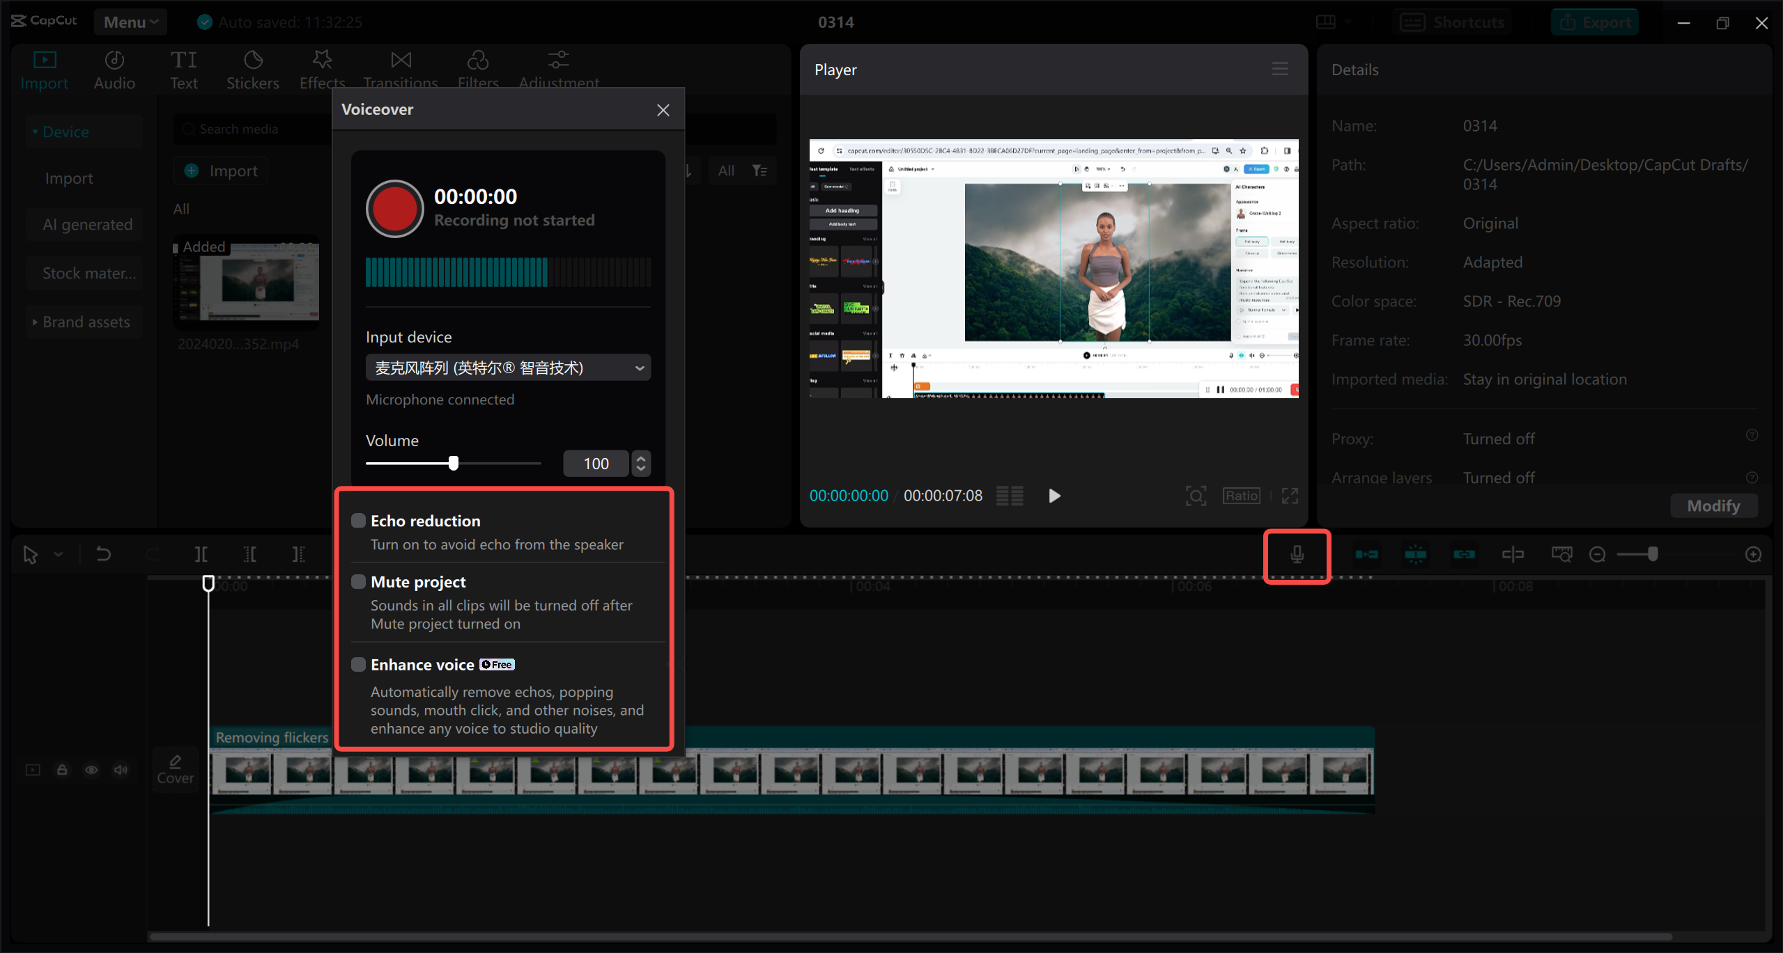
Task: Check the Mute project option
Action: coord(359,581)
